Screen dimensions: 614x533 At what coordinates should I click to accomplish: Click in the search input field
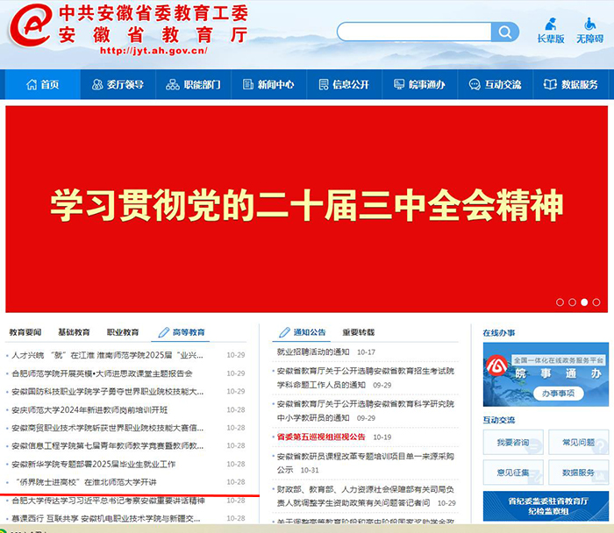click(412, 32)
